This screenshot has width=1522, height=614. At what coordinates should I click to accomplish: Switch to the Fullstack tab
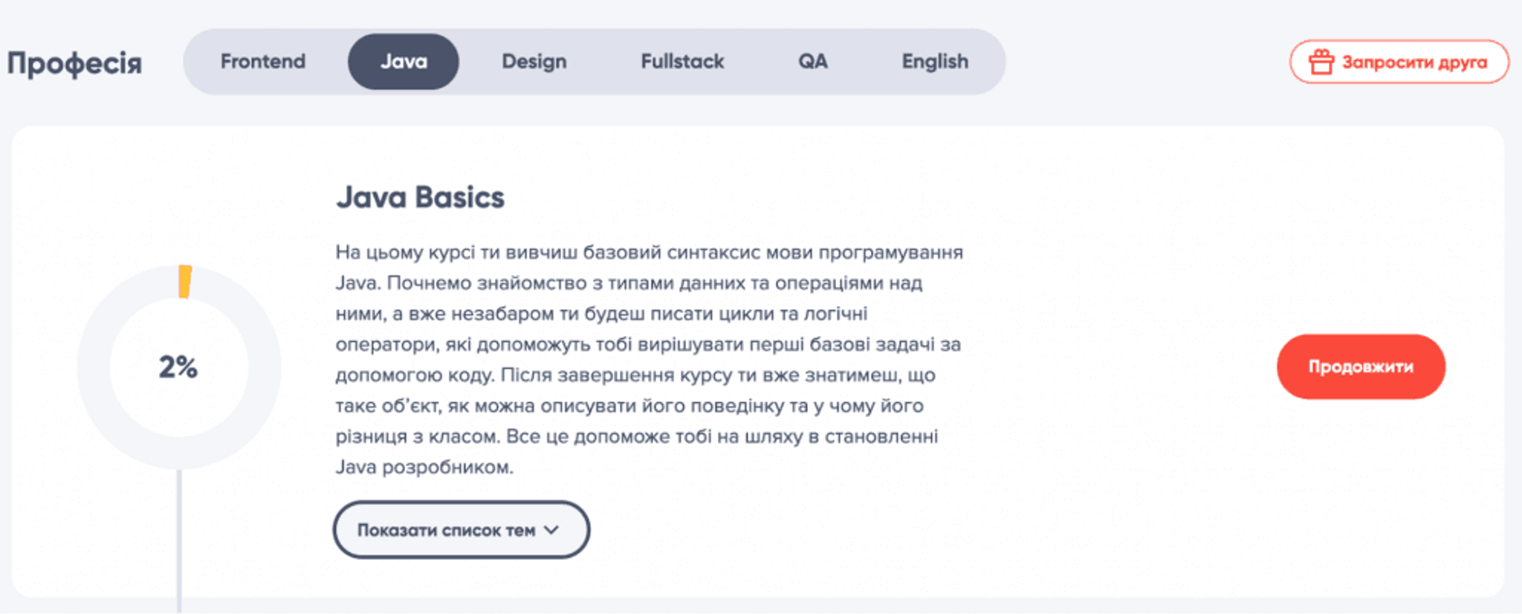[682, 62]
